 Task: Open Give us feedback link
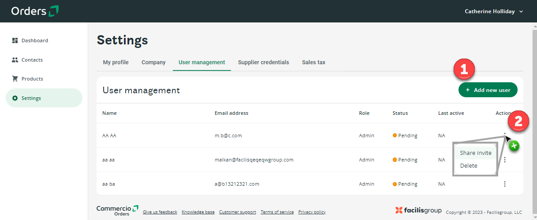click(x=160, y=212)
